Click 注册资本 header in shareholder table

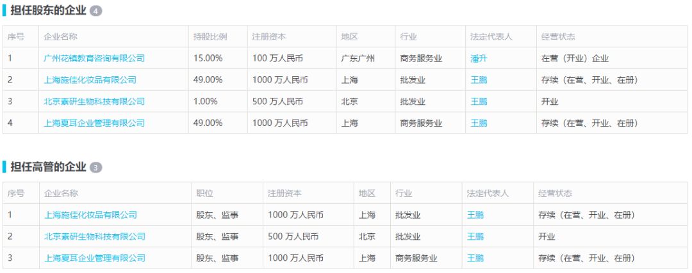pos(268,36)
